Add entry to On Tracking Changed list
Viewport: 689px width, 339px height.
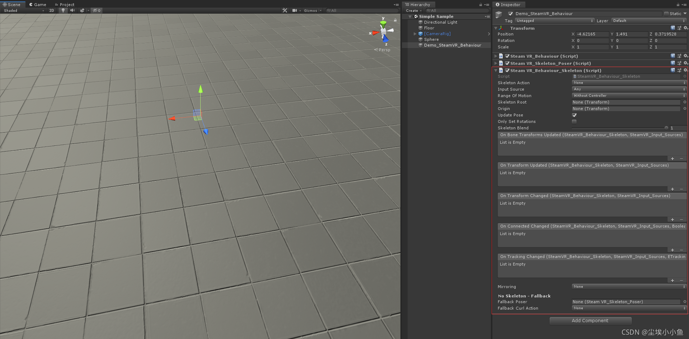[672, 281]
